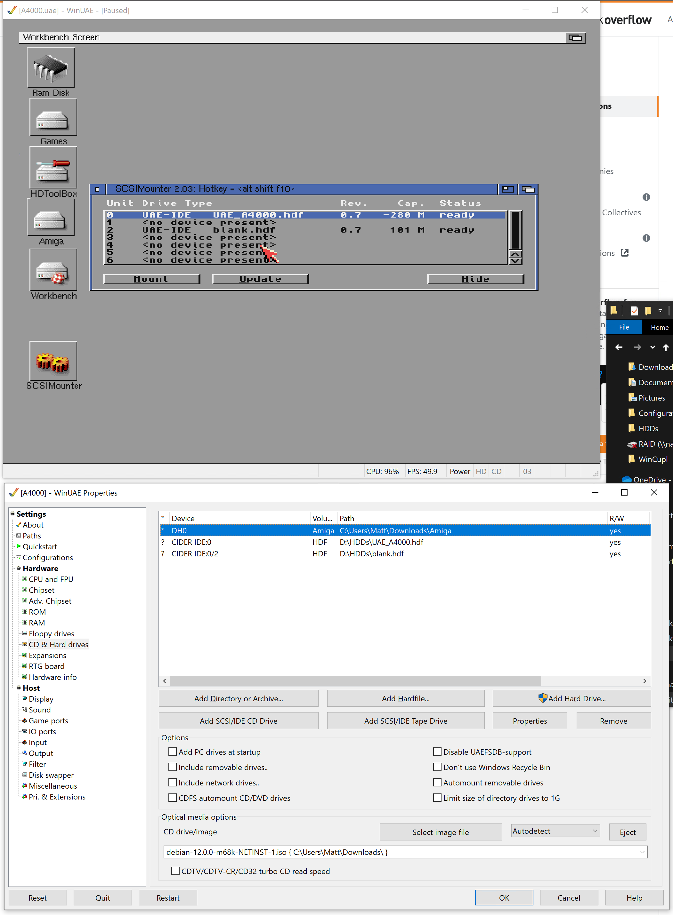Click the Update button in SCSIMounter
Viewport: 673px width, 915px height.
(260, 279)
